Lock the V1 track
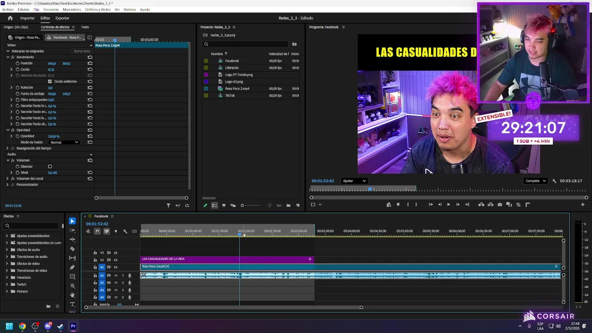This screenshot has width=592, height=333. tap(95, 267)
